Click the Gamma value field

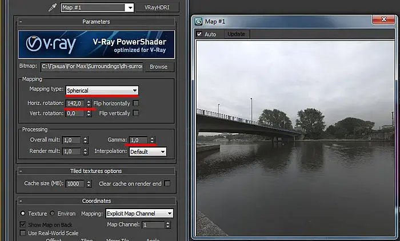[x=138, y=140]
